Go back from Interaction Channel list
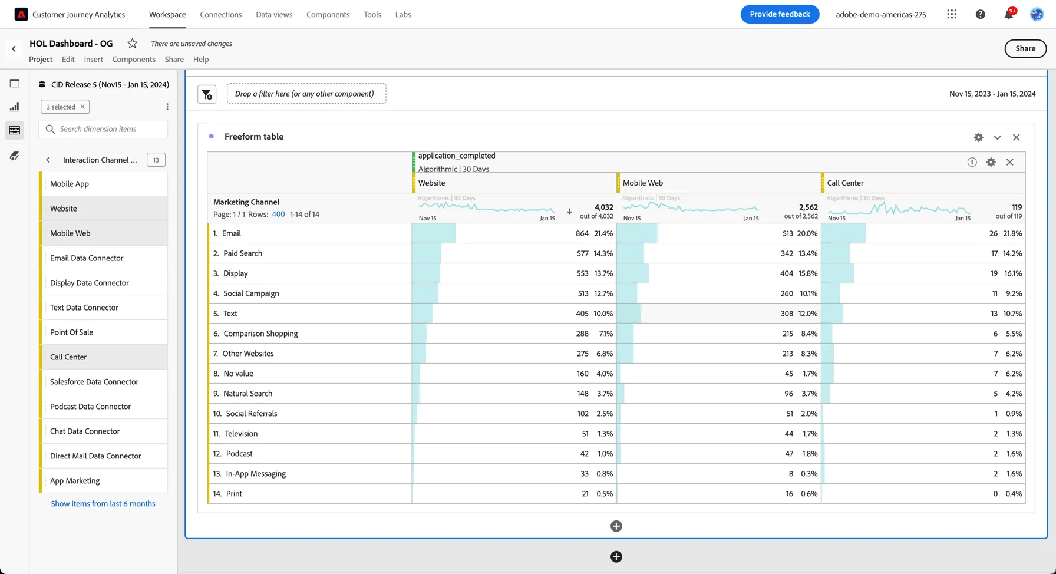Viewport: 1056px width, 574px height. 48,160
